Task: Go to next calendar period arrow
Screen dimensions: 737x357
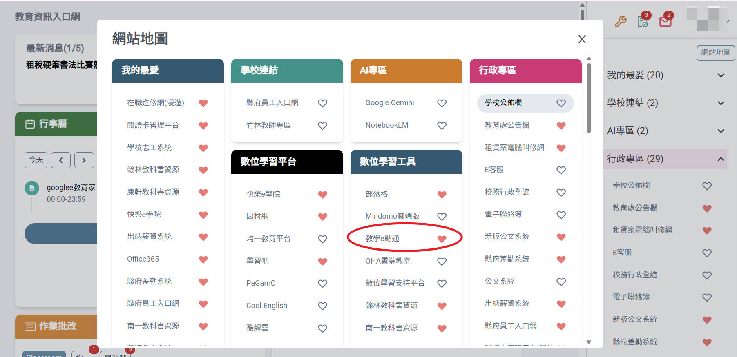Action: click(x=84, y=160)
